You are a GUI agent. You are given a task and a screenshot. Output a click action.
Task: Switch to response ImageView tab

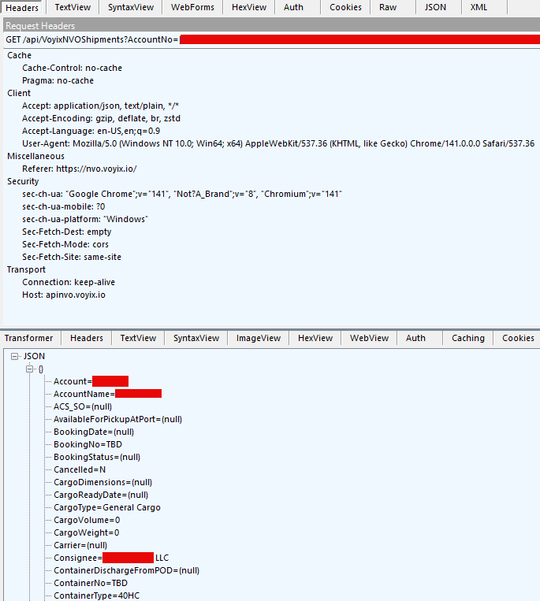[x=259, y=338]
